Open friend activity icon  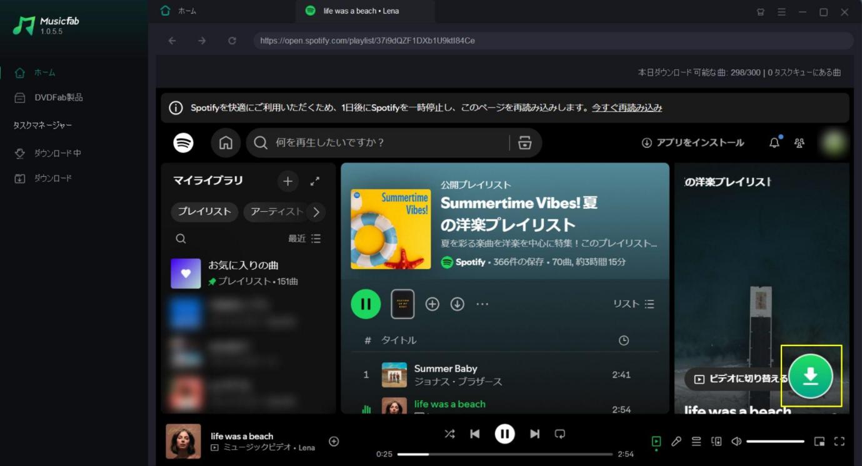[x=799, y=143]
